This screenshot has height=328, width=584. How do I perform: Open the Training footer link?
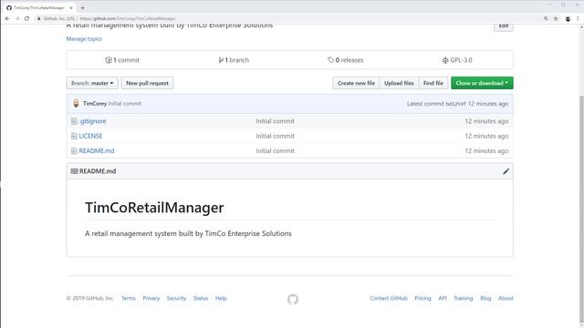click(x=463, y=298)
